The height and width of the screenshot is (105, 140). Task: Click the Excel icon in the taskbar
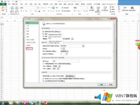point(38,103)
